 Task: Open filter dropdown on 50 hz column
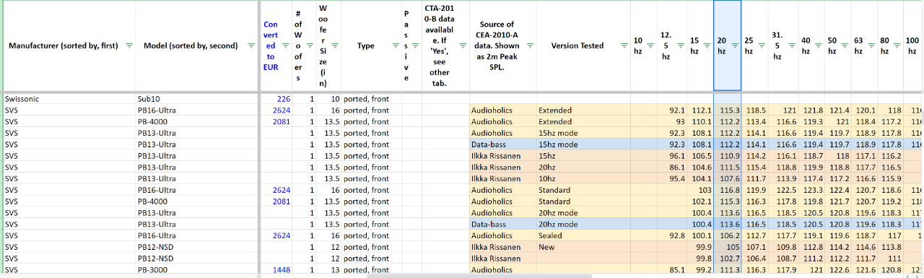click(845, 45)
